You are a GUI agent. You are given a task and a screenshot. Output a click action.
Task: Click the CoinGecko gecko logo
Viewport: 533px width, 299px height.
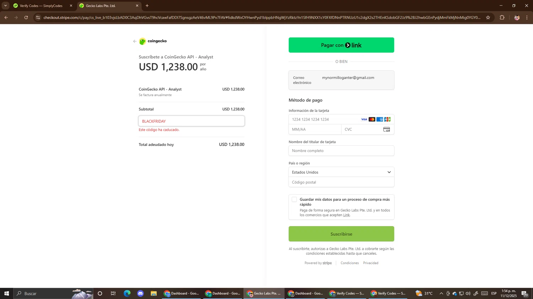142,41
